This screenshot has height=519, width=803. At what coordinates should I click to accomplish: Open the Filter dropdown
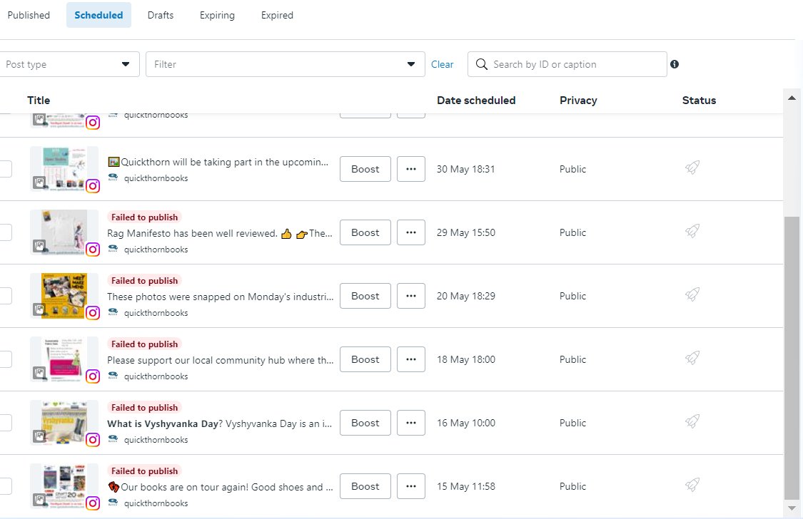(x=286, y=64)
